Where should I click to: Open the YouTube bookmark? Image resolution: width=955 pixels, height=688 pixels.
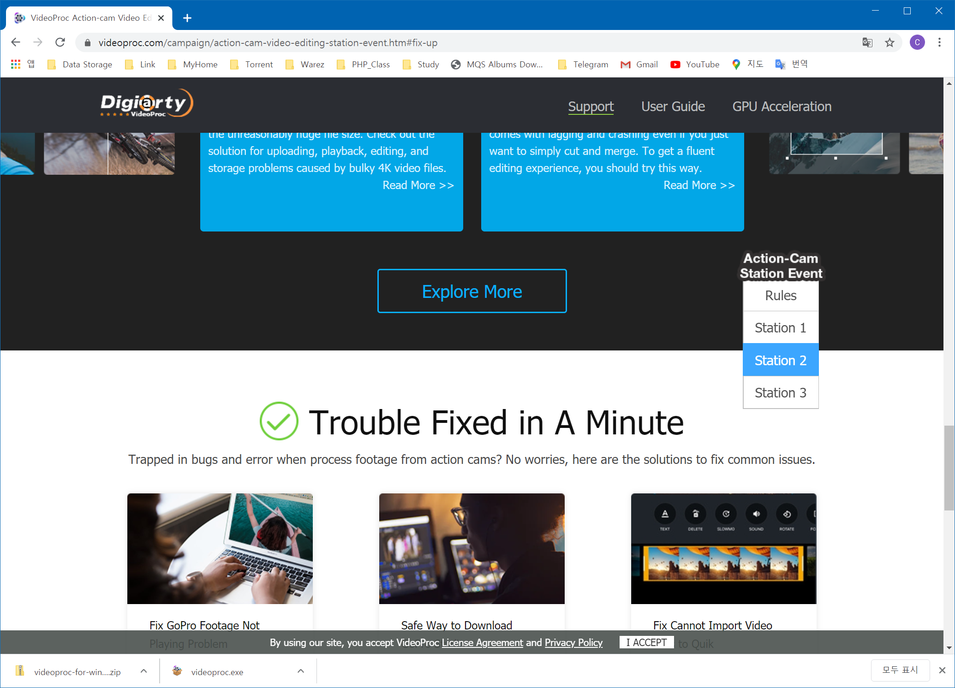695,64
